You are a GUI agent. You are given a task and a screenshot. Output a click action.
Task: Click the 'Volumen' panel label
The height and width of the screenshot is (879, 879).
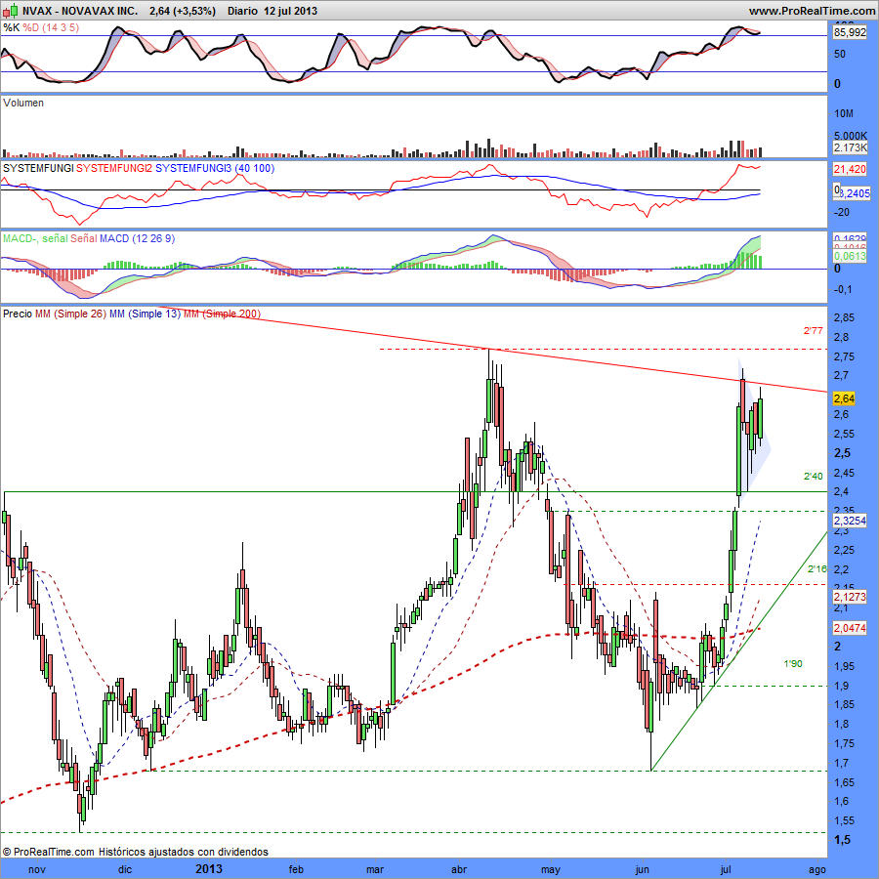tap(23, 103)
